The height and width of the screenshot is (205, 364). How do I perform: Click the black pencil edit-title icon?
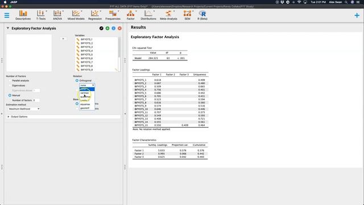(x=101, y=28)
